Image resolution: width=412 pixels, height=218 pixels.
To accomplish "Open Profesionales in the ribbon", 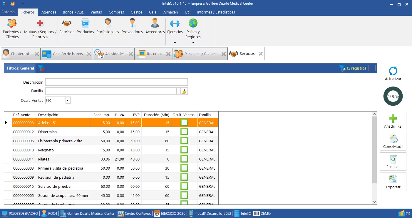I will click(108, 26).
